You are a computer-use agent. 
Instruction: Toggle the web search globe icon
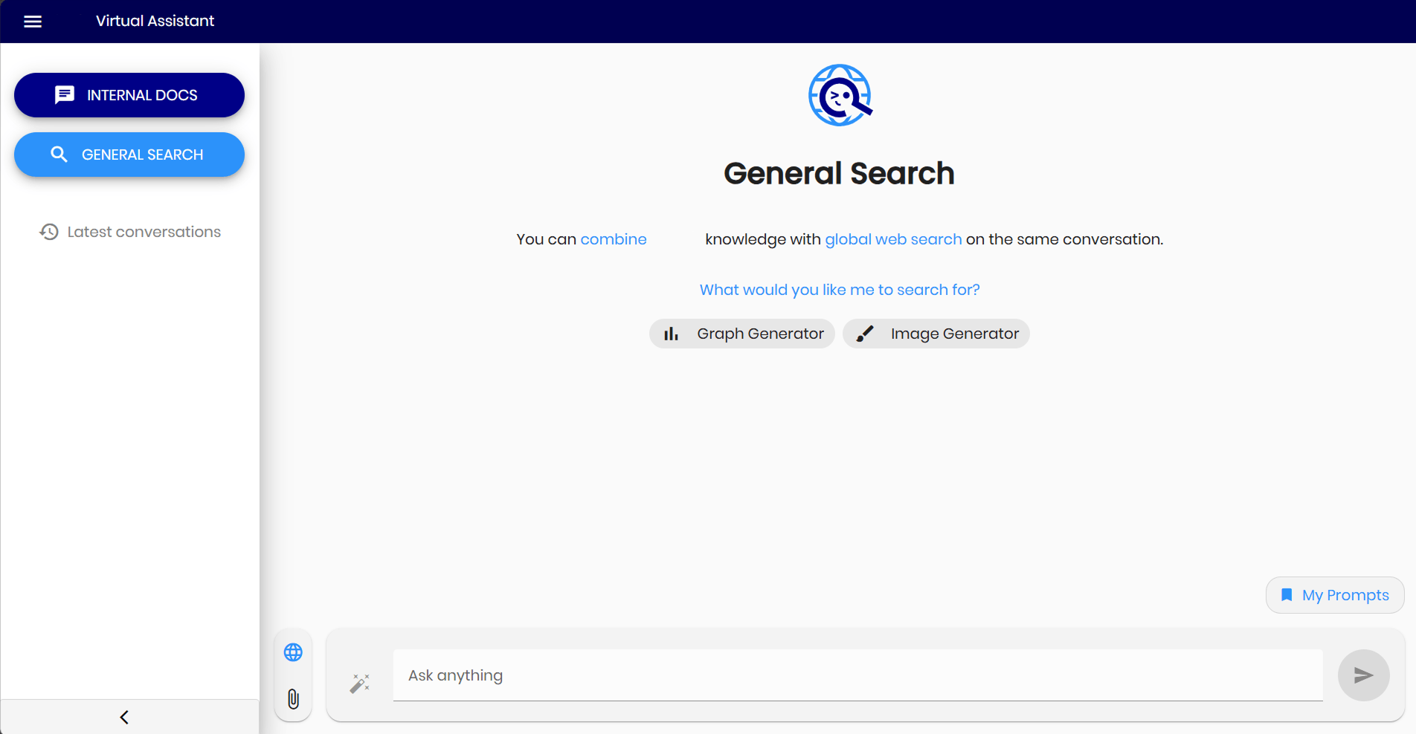293,652
